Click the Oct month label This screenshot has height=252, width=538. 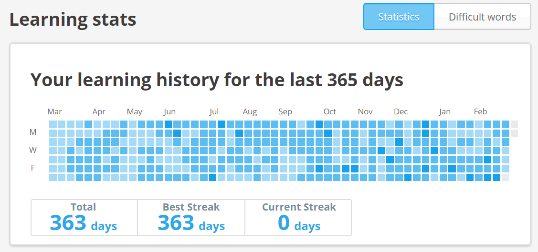(x=330, y=111)
